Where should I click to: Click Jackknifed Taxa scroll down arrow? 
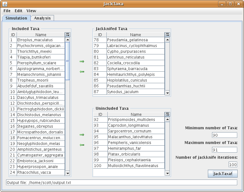(168, 93)
